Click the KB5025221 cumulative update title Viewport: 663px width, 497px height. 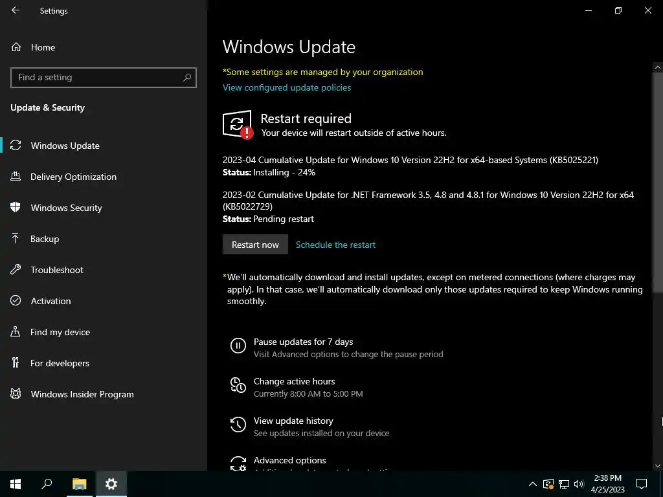pyautogui.click(x=410, y=160)
